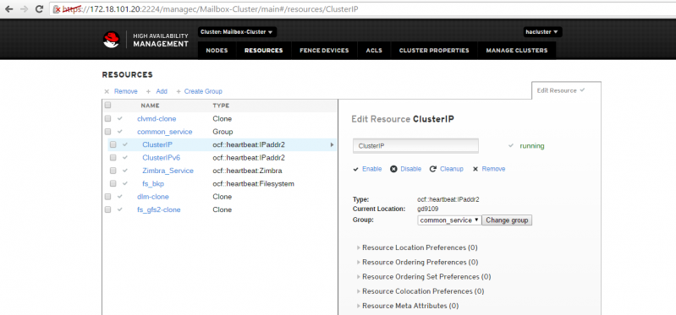Click the plus icon beside Create Group
676x315 pixels.
tap(179, 91)
